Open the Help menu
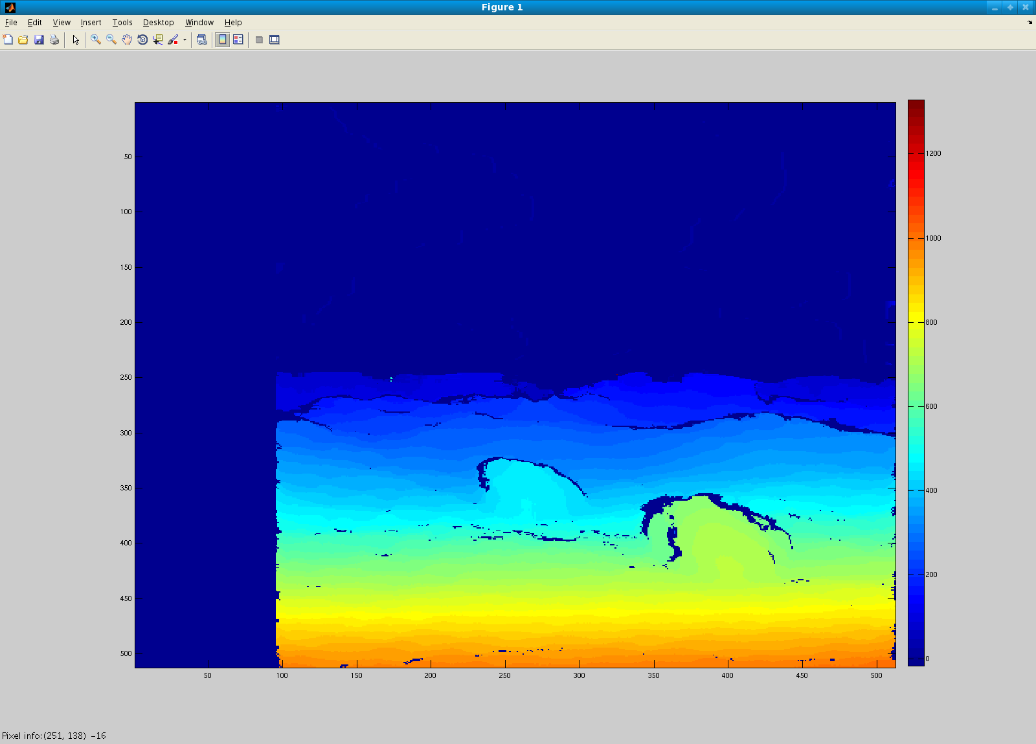The height and width of the screenshot is (744, 1036). tap(233, 22)
